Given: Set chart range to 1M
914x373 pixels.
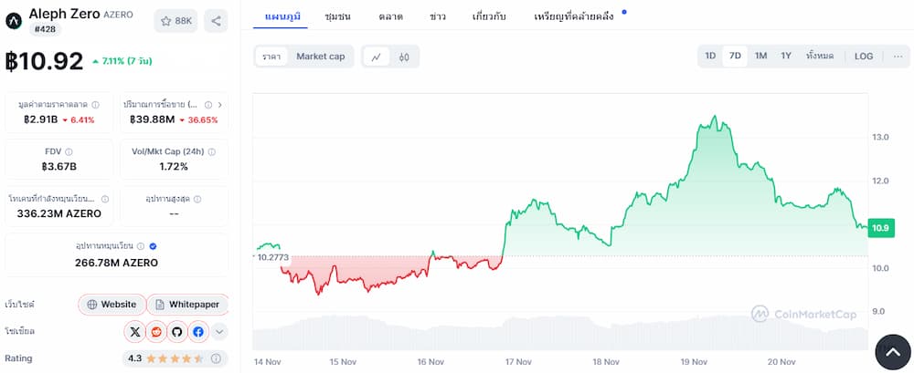Looking at the screenshot, I should click(760, 57).
